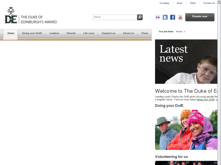Screen dimensions: 221x165
Task: Open the Shop link
Action: coord(179,3)
